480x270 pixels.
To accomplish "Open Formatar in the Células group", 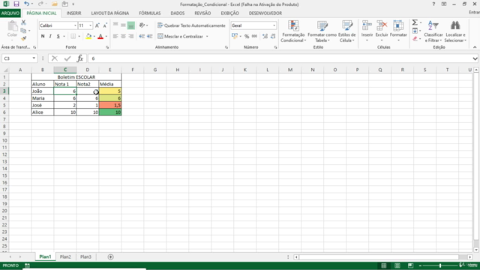I will point(398,31).
